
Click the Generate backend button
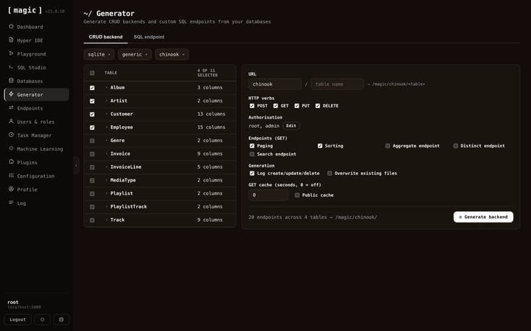point(483,217)
